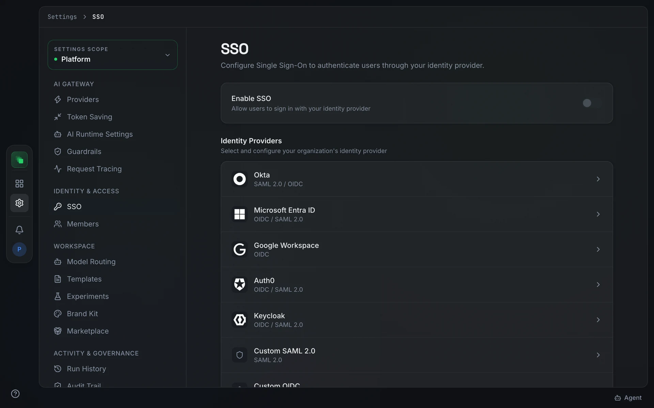Click the flask icon beside Experiments
This screenshot has width=654, height=408.
click(x=58, y=296)
